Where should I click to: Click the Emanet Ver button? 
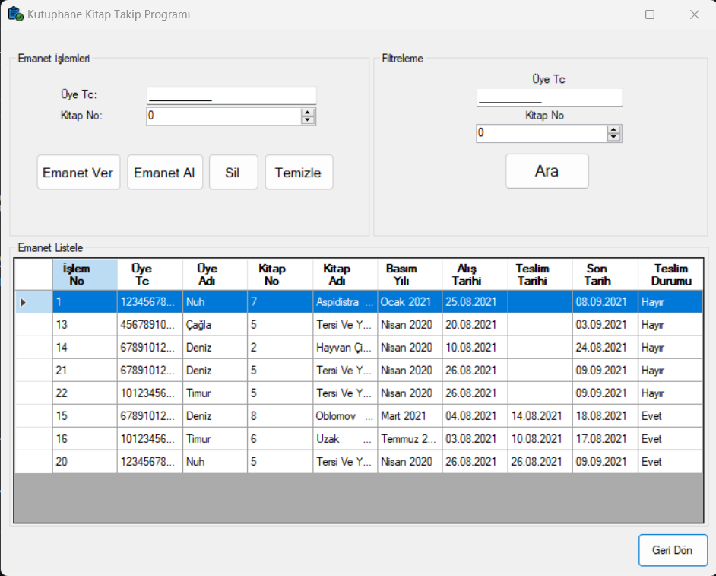[78, 172]
